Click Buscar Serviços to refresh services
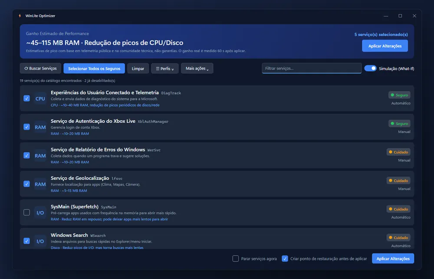434x279 pixels. point(40,69)
